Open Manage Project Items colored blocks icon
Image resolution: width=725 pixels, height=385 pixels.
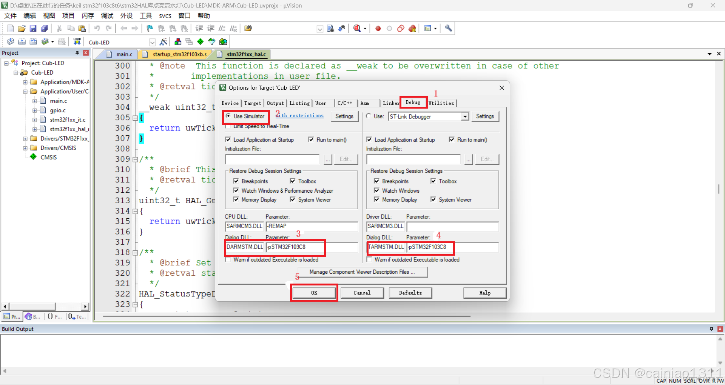178,41
